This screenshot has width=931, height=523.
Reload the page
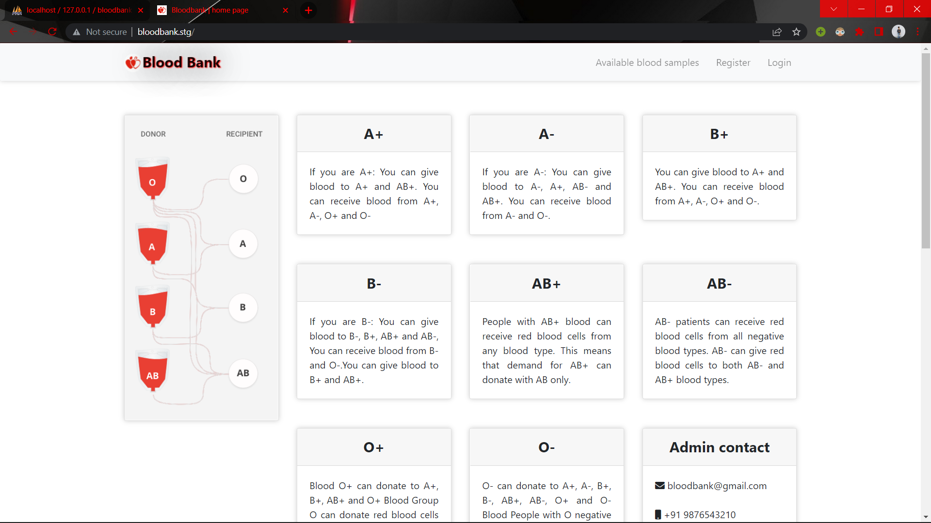pyautogui.click(x=52, y=32)
